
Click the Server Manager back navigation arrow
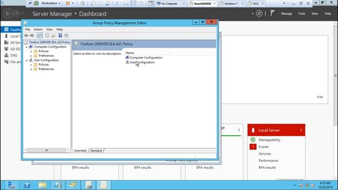8,14
